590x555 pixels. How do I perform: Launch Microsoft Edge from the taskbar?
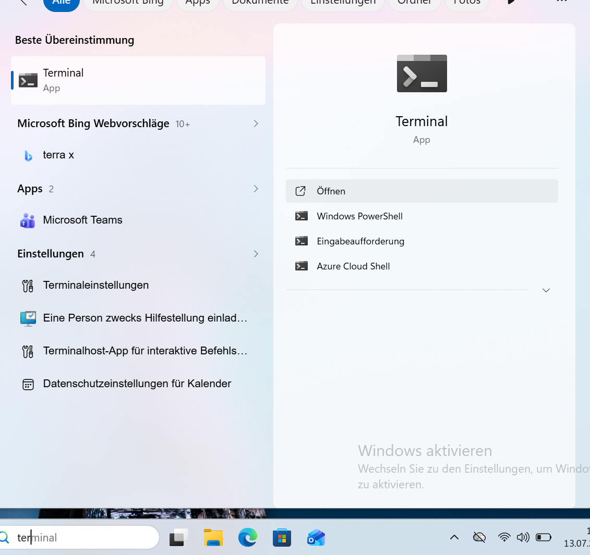pos(248,538)
